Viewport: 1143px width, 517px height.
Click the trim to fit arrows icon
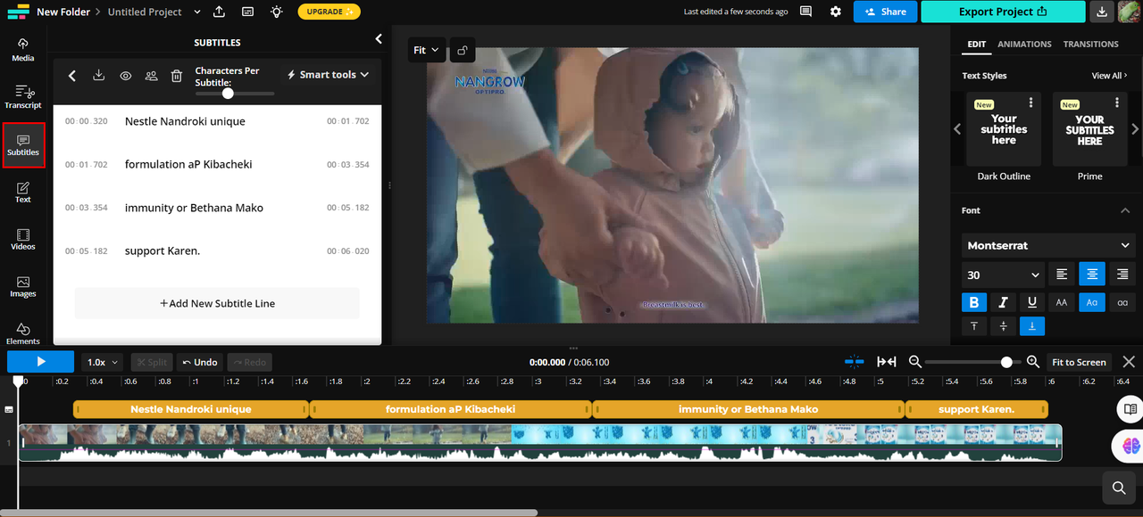tap(887, 361)
